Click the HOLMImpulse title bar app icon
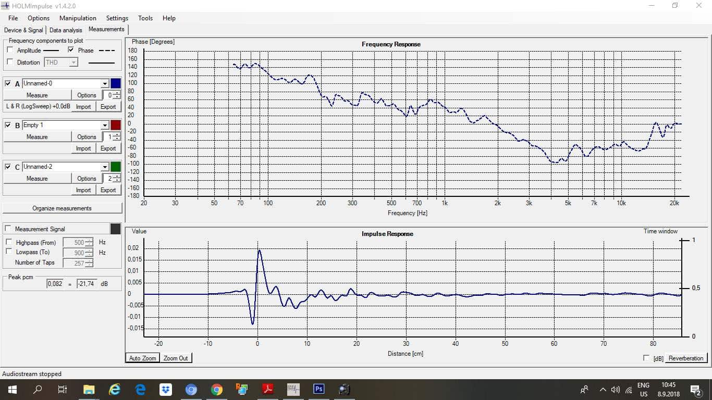The width and height of the screenshot is (712, 400). 5,5
